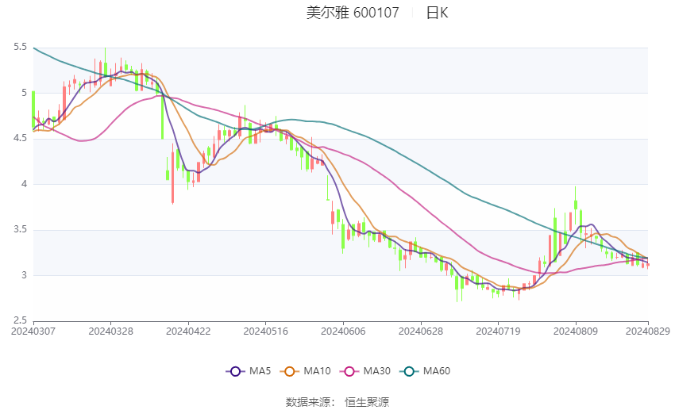675x410 pixels.
Task: Click the 20240606 x-axis date label
Action: click(x=343, y=331)
